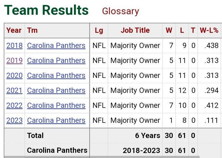Sort by L losses column header

click(x=182, y=30)
